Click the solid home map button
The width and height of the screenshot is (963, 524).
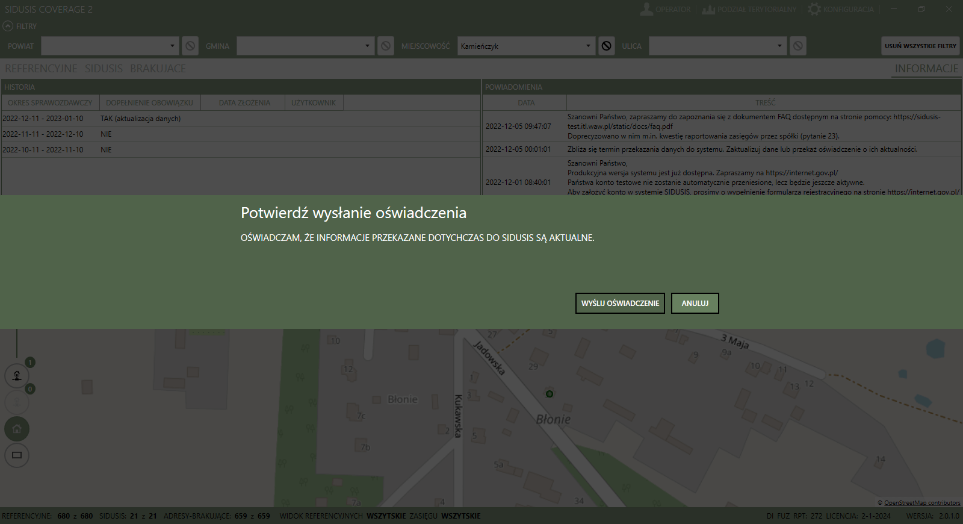tap(17, 429)
